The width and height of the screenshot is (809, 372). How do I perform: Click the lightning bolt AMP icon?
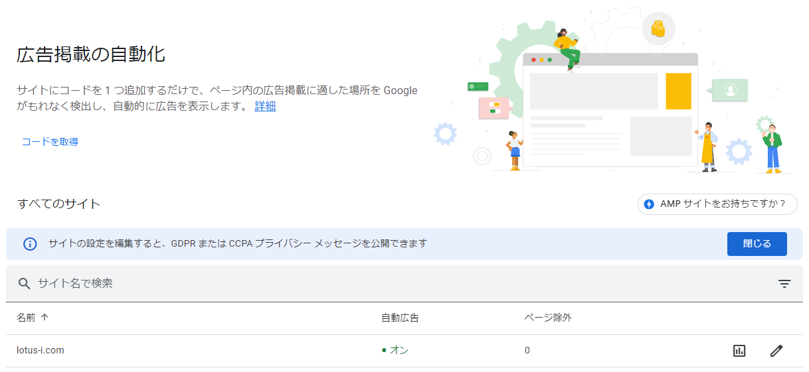point(650,204)
